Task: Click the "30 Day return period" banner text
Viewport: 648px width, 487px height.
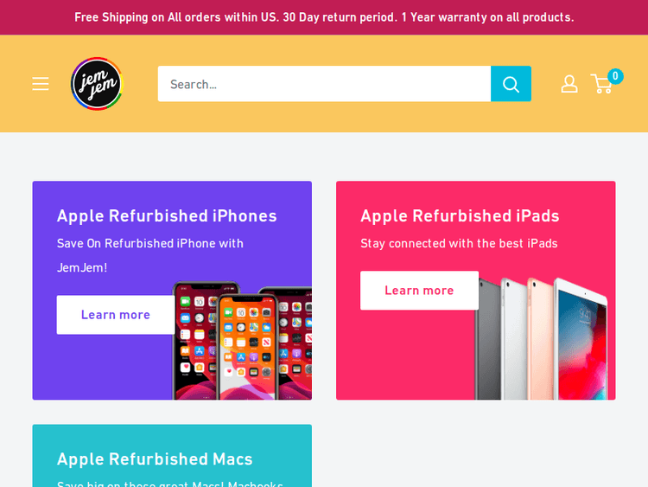Action: coord(340,17)
